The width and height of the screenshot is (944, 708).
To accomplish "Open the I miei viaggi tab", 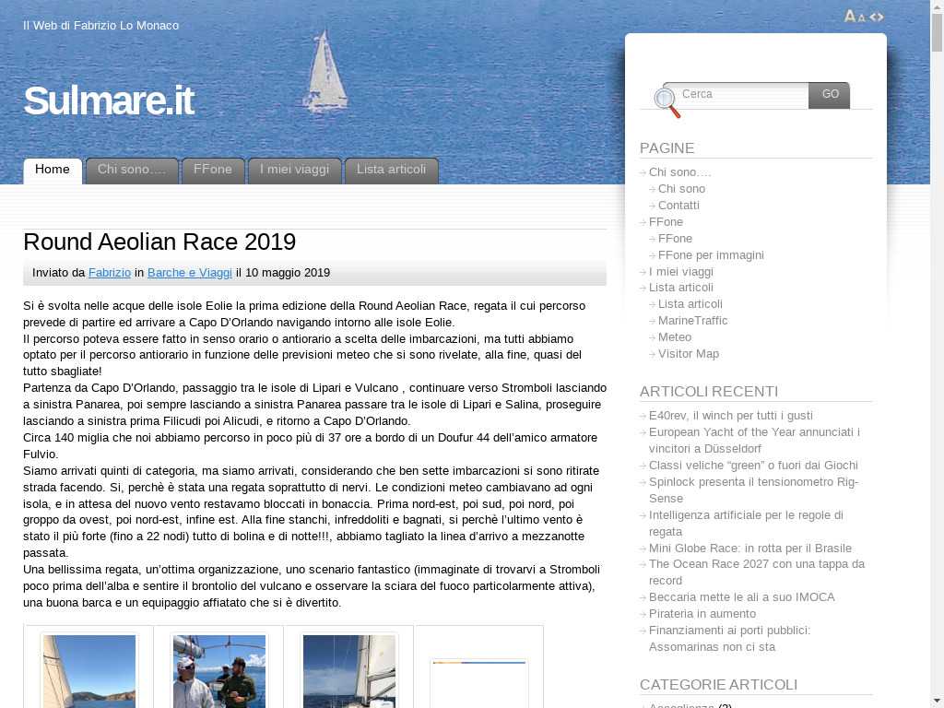I will click(x=294, y=170).
